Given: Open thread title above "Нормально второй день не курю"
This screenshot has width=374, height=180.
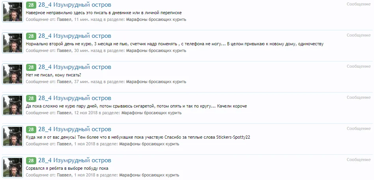Looking at the screenshot, I should click(75, 36).
